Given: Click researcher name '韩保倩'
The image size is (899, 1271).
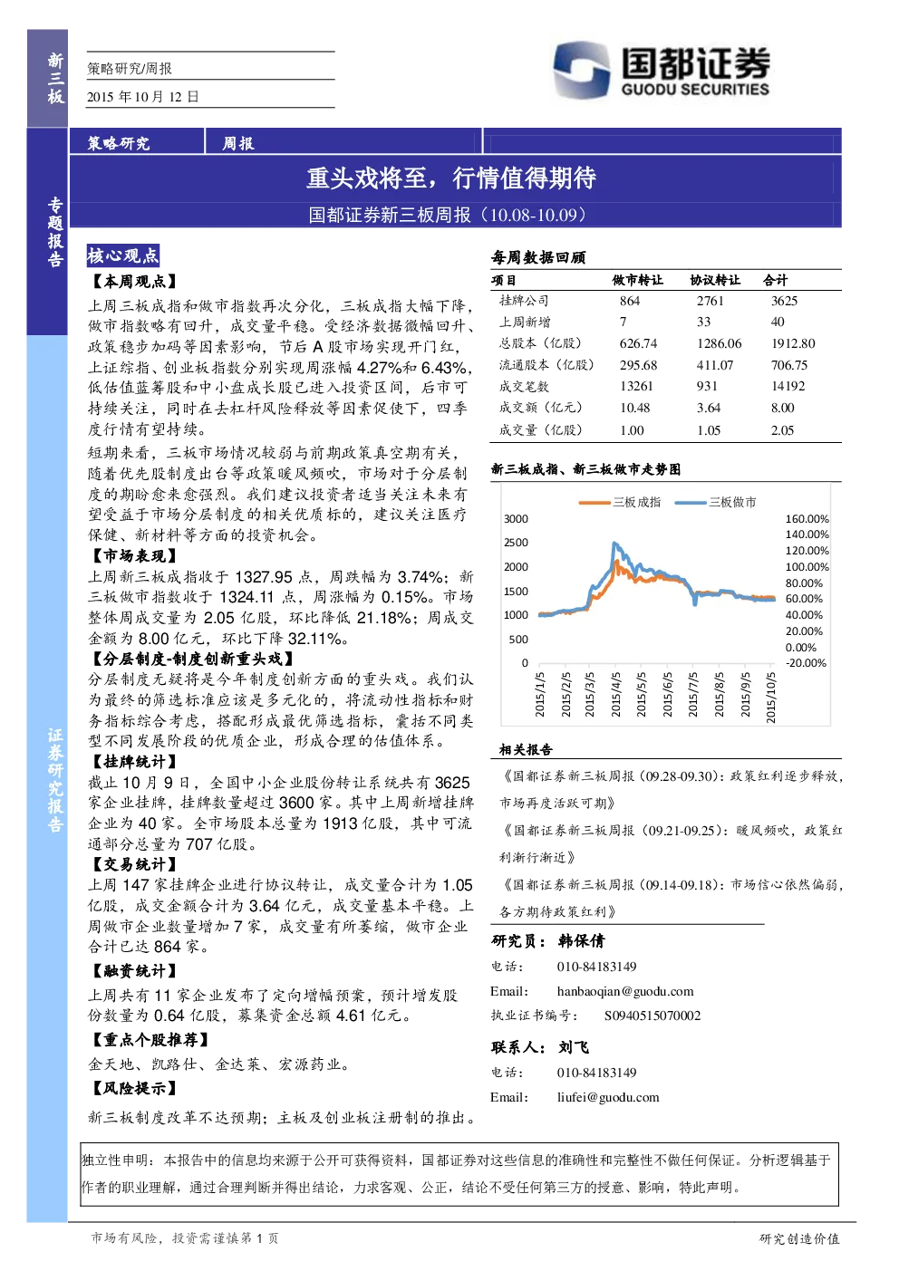Looking at the screenshot, I should 582,941.
